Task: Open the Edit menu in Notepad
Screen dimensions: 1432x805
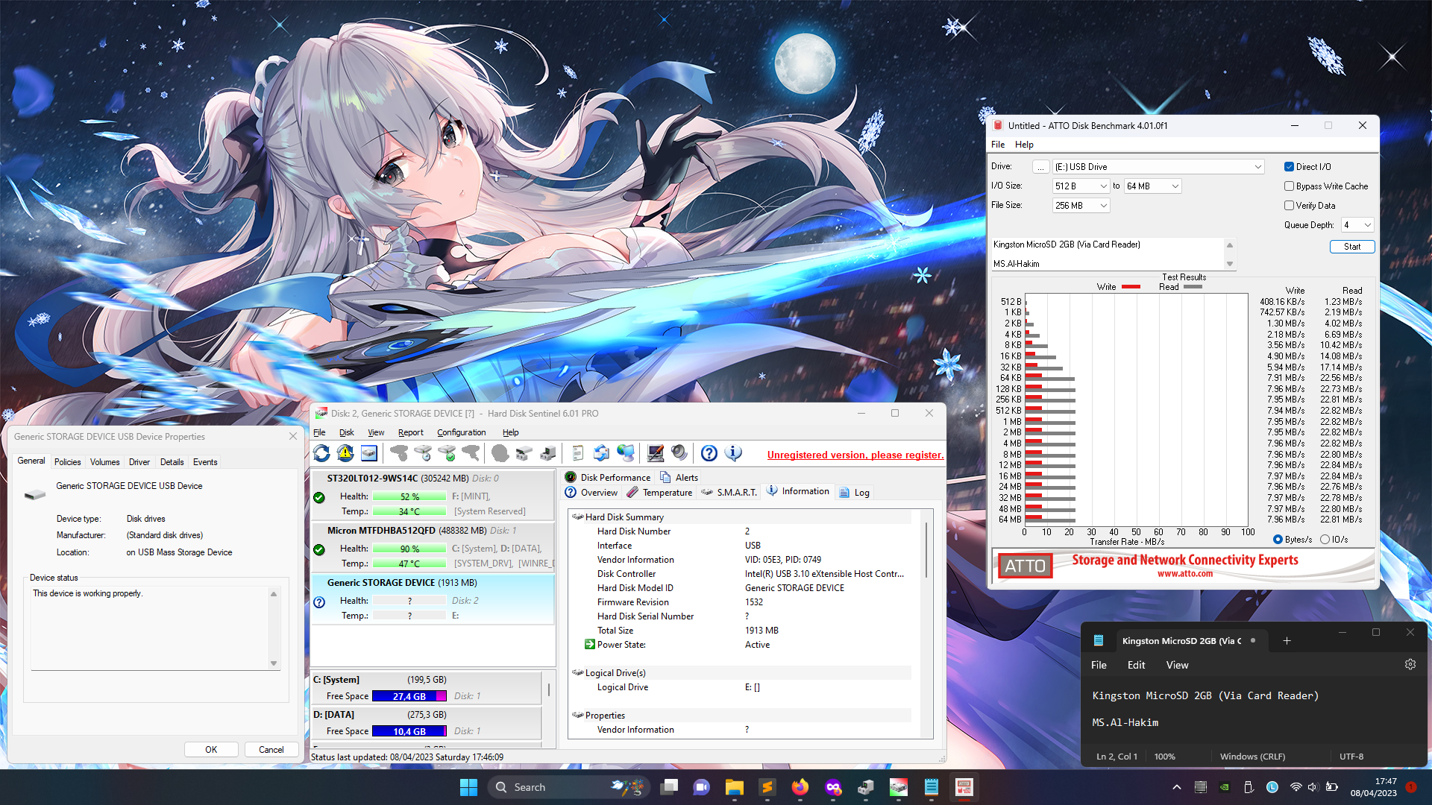Action: tap(1136, 665)
